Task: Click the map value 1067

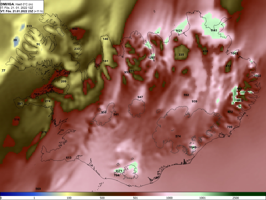Action: tap(234, 53)
